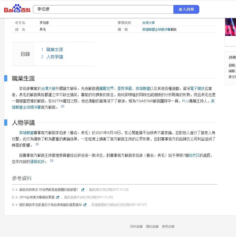Click the 畢業院校 field label

(124, 23)
